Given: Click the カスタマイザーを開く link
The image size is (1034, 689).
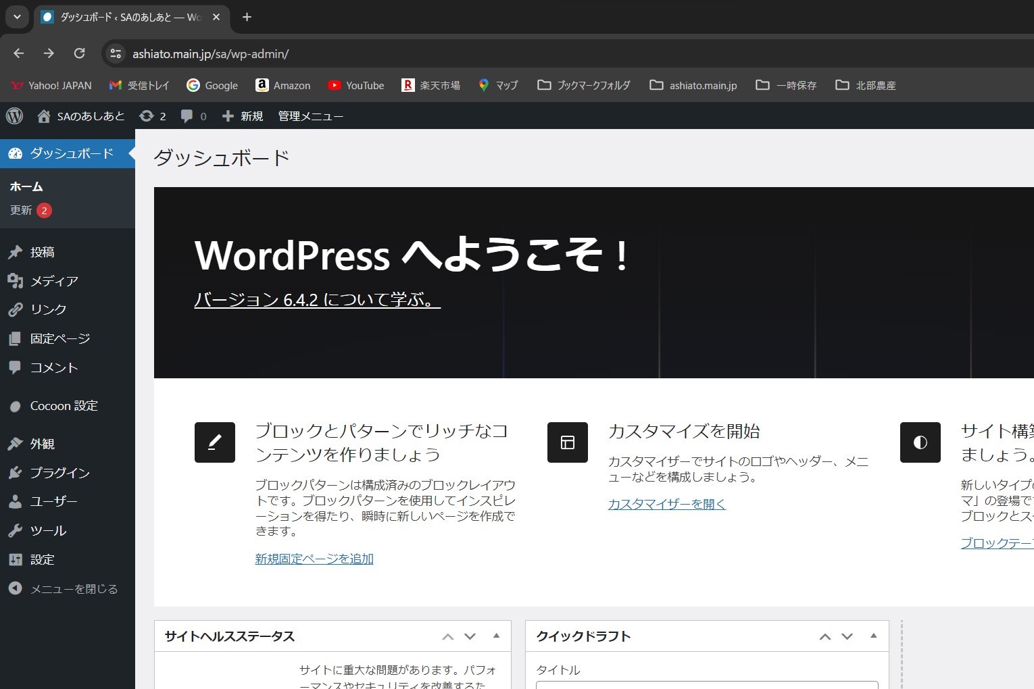Looking at the screenshot, I should point(666,503).
